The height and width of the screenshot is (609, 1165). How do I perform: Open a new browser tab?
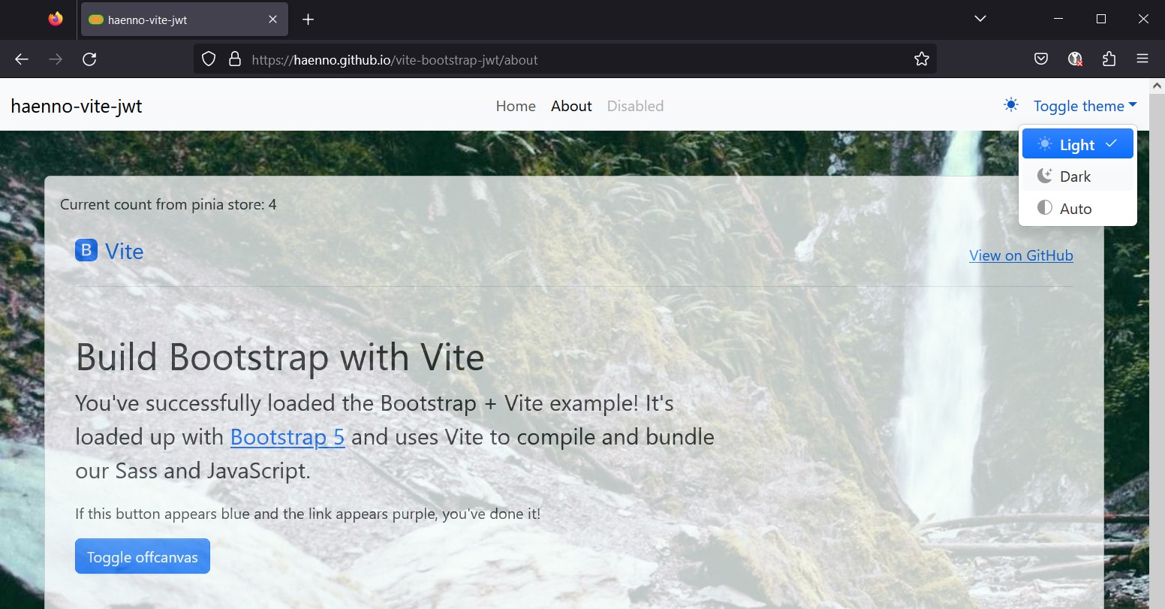click(308, 20)
